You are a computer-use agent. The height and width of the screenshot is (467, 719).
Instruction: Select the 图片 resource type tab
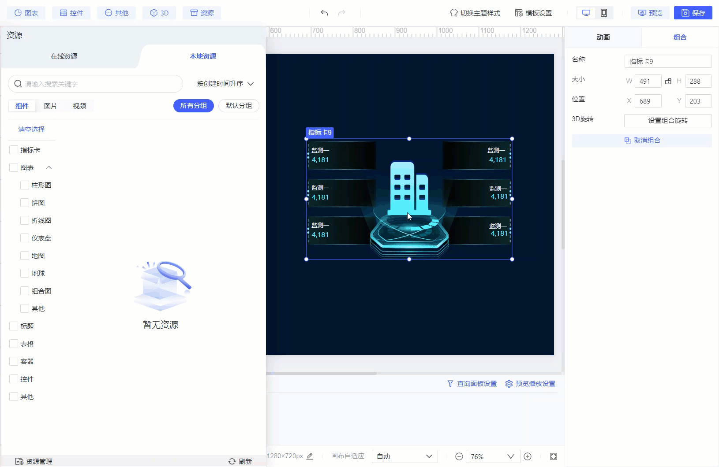pyautogui.click(x=51, y=106)
